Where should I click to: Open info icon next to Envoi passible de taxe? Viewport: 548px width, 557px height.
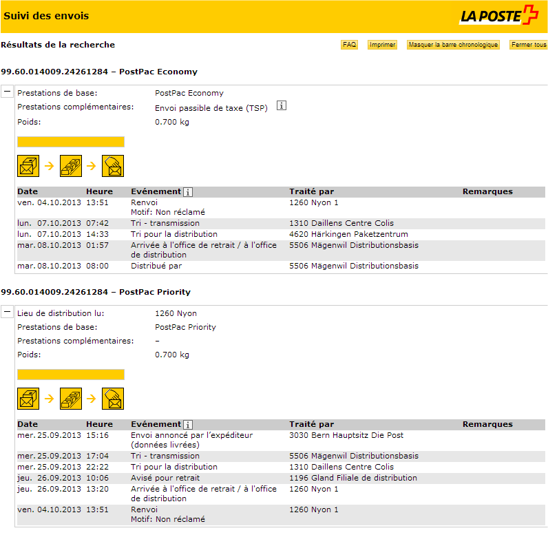(282, 105)
